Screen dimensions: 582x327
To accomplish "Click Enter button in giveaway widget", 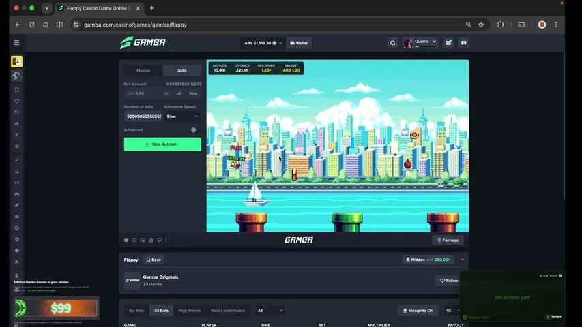I will 554,317.
